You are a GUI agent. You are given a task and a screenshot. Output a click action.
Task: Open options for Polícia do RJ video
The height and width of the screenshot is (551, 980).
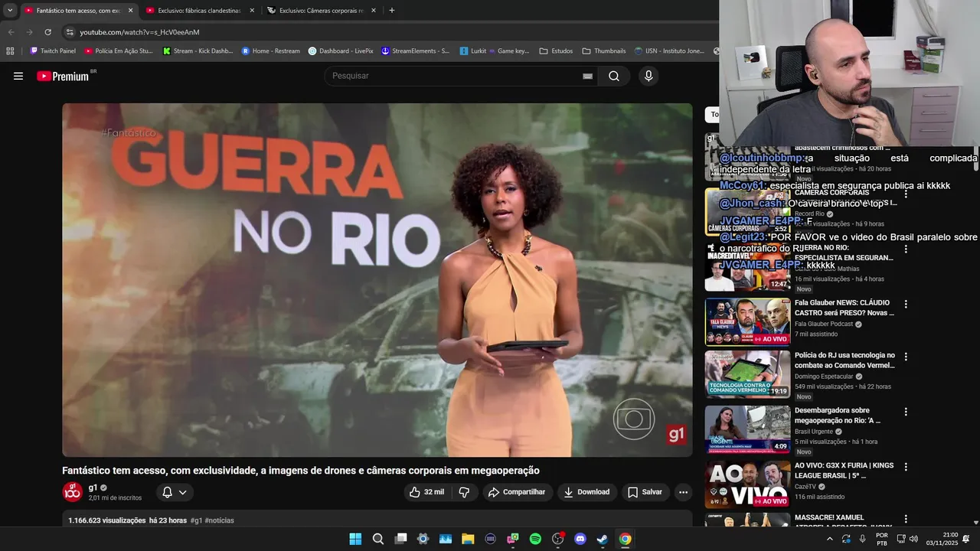click(906, 357)
